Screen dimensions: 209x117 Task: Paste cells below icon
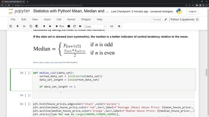[37, 26]
